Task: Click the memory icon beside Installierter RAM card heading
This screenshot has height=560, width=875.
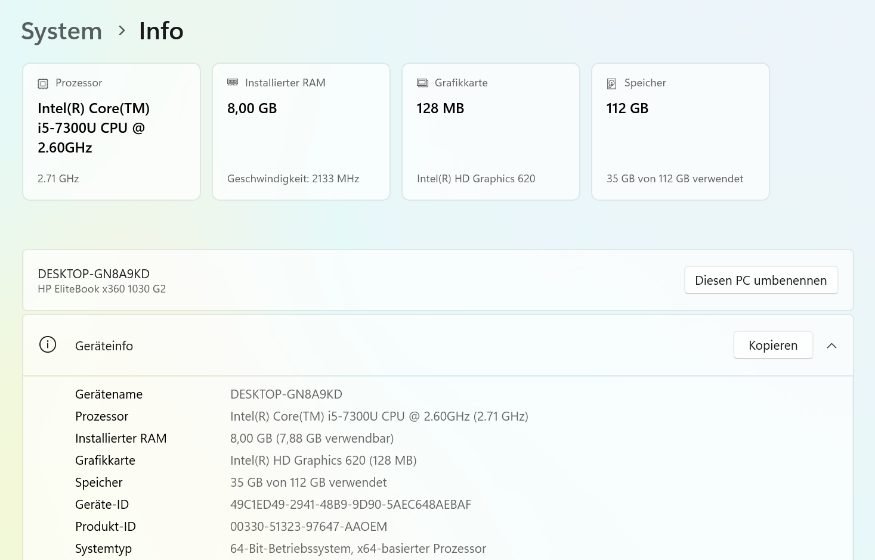Action: point(233,82)
